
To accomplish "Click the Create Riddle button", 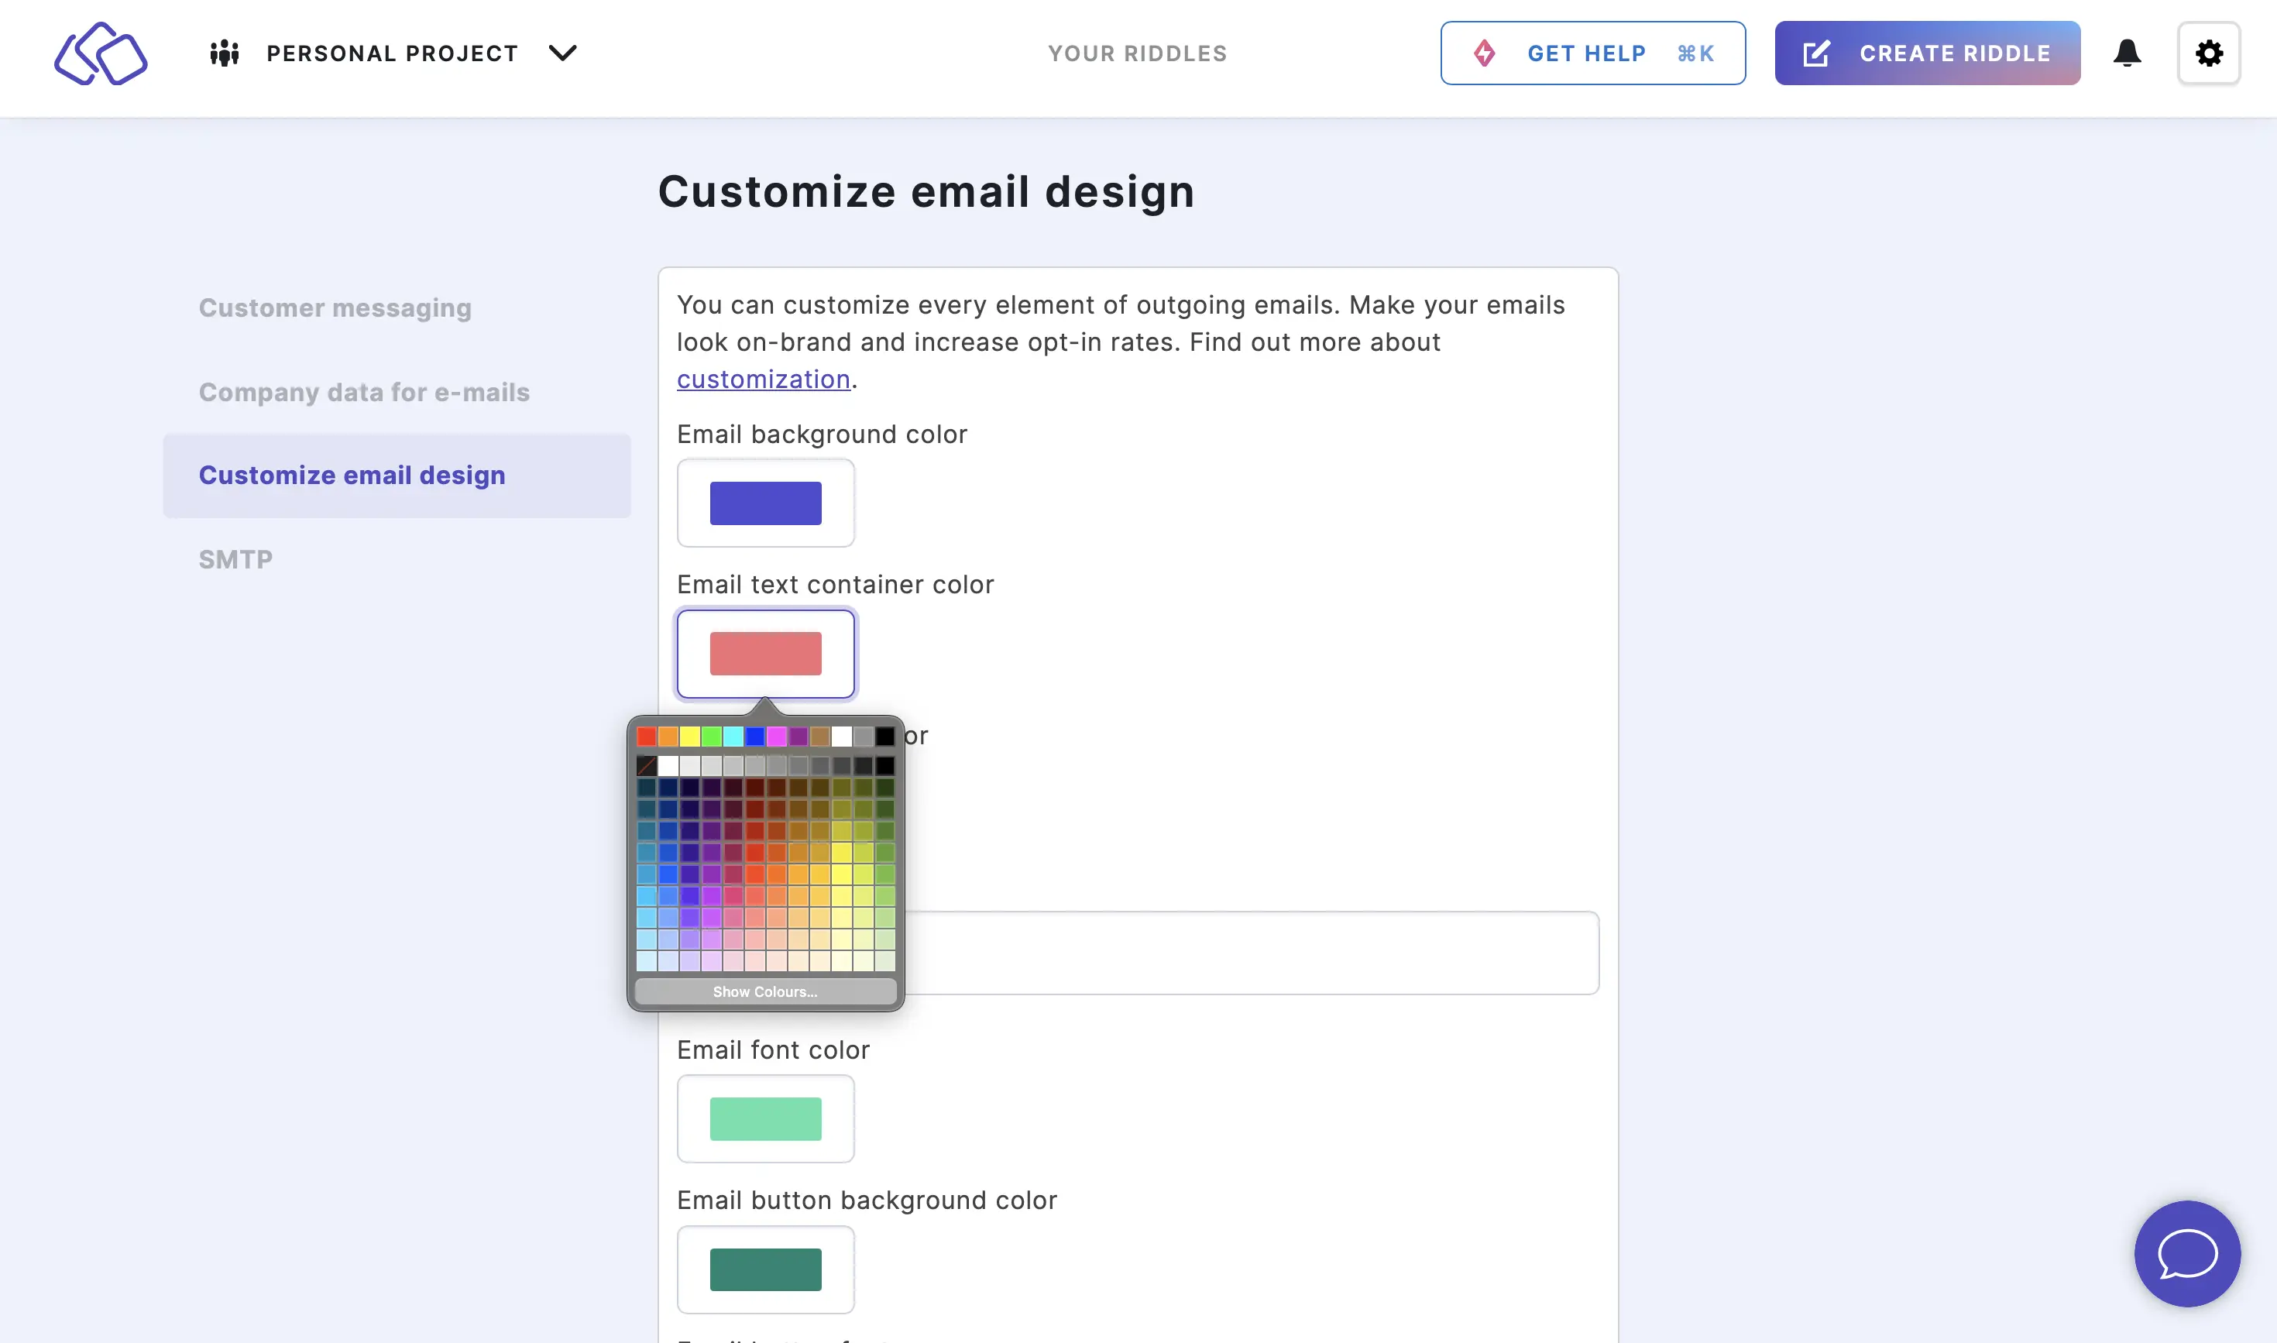I will pos(1927,53).
